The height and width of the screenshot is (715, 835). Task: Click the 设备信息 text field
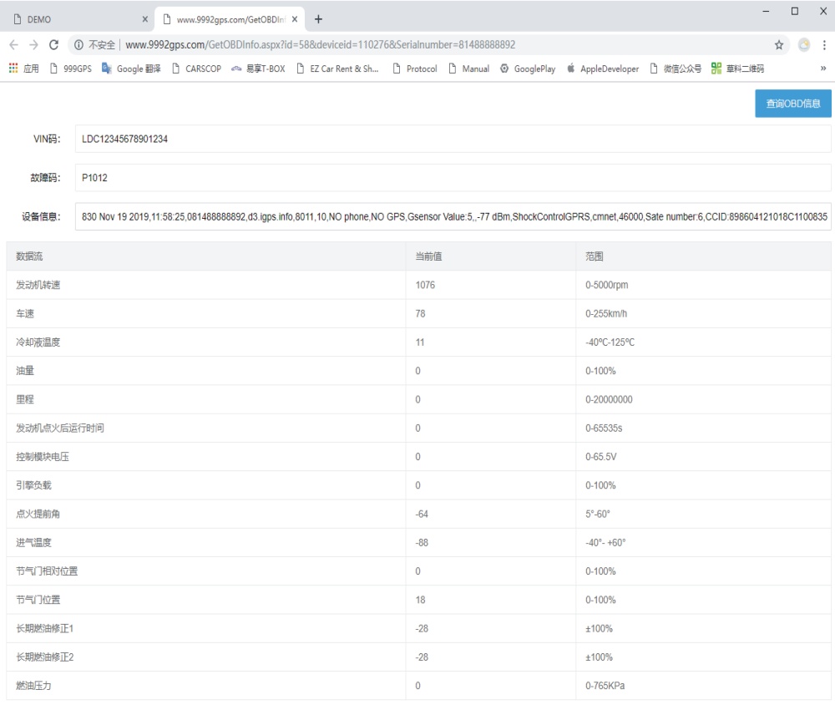coord(453,217)
